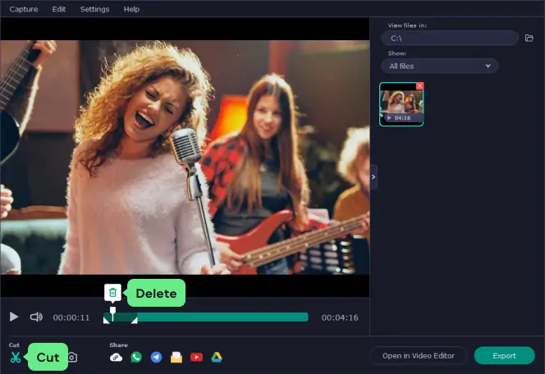Share the video via Telegram
The image size is (545, 374).
(157, 357)
